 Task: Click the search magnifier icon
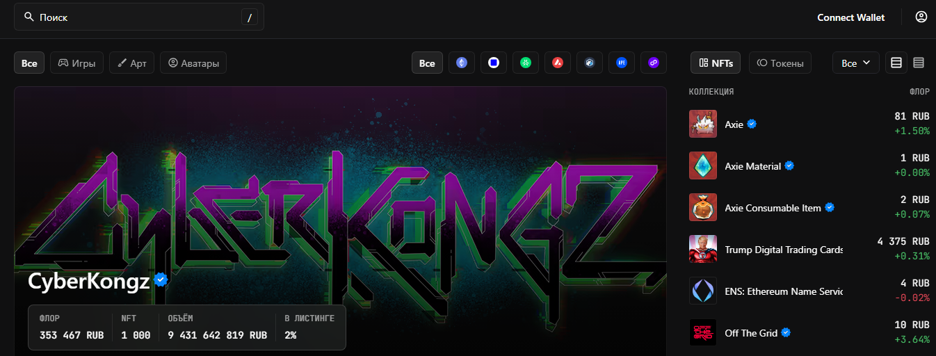coord(29,17)
